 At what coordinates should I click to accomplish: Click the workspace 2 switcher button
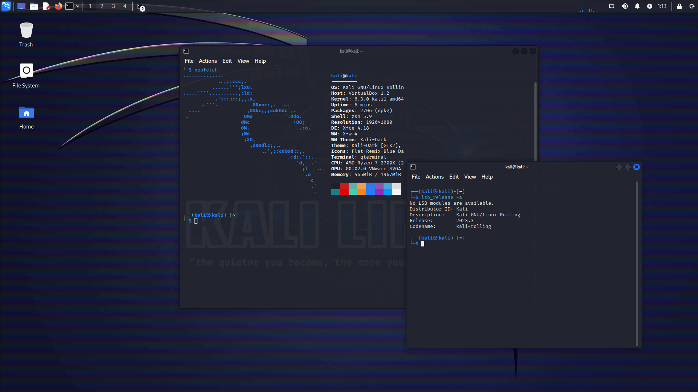pos(101,6)
